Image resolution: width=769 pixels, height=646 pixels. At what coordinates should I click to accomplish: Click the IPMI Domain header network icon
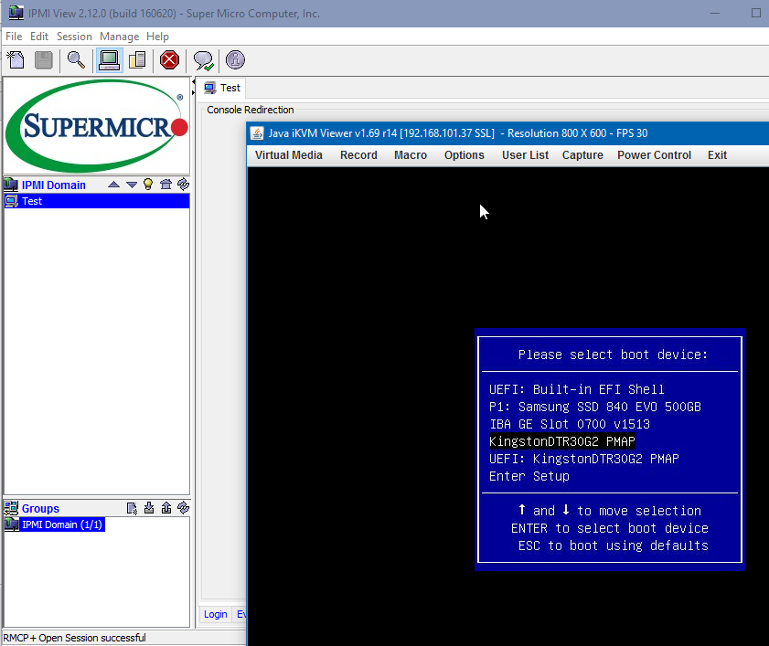[x=11, y=185]
